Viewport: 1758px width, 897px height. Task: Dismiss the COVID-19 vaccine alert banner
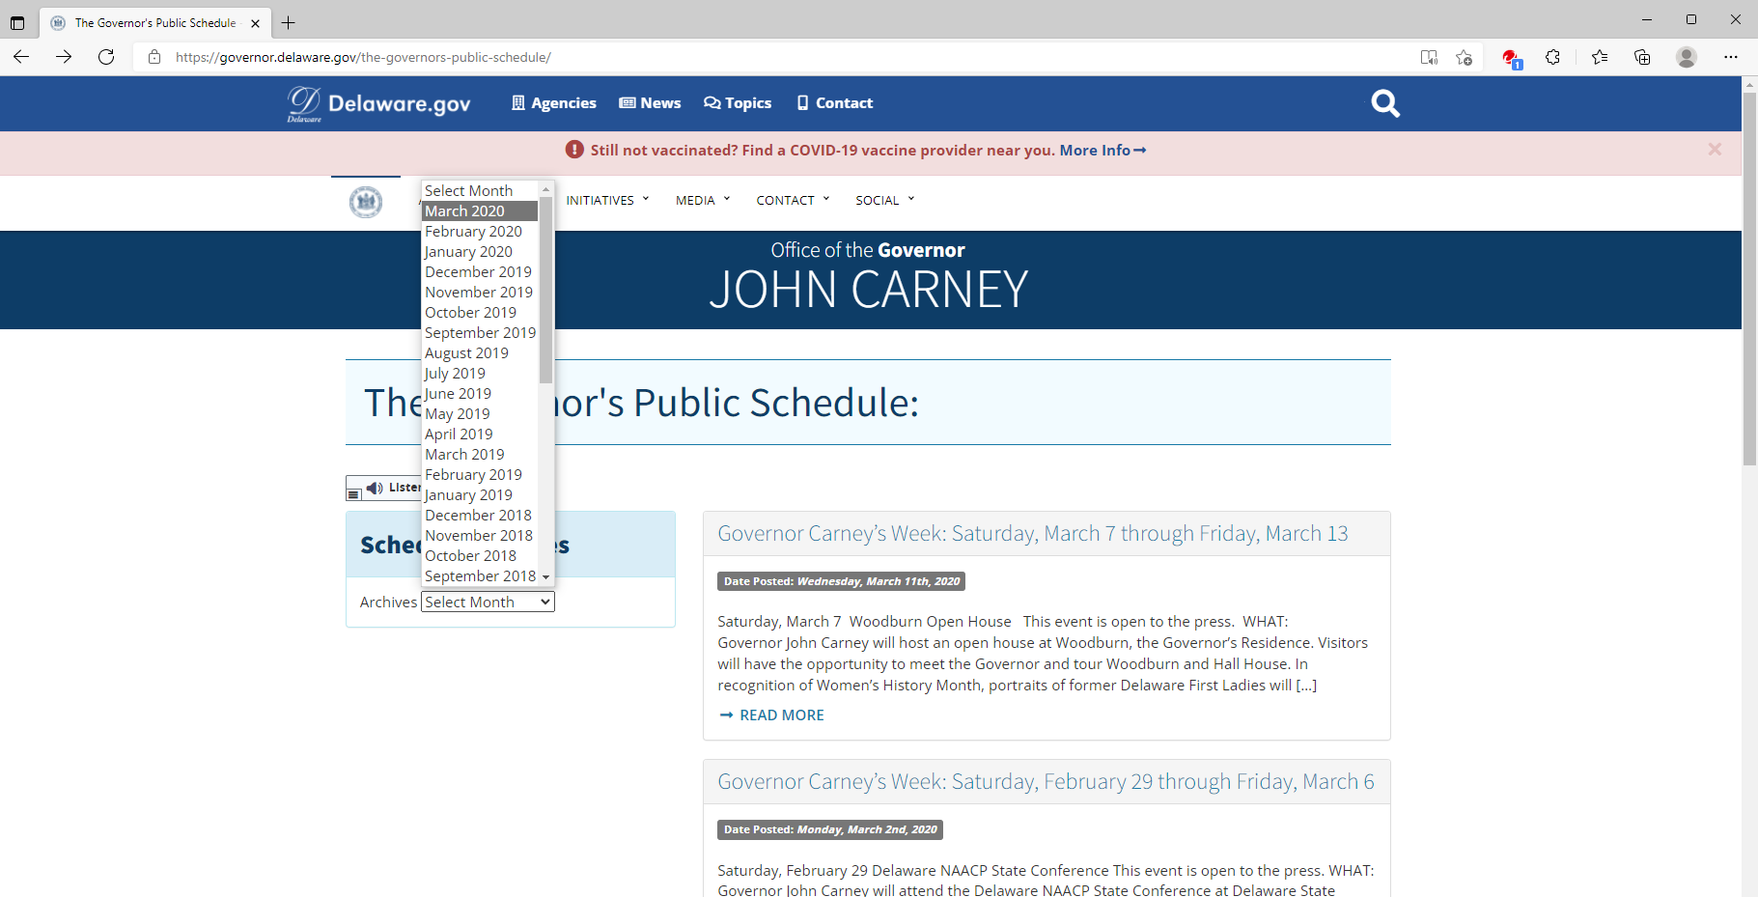(x=1715, y=150)
